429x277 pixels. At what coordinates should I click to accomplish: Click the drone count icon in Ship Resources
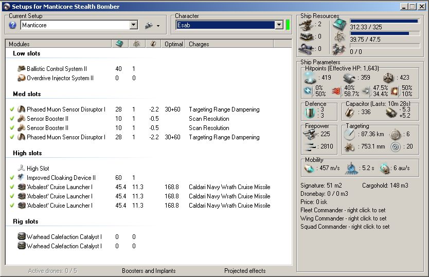click(x=306, y=49)
